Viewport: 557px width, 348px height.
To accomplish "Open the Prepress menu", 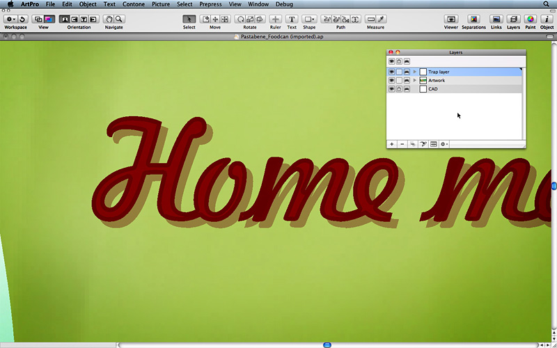I will click(210, 4).
